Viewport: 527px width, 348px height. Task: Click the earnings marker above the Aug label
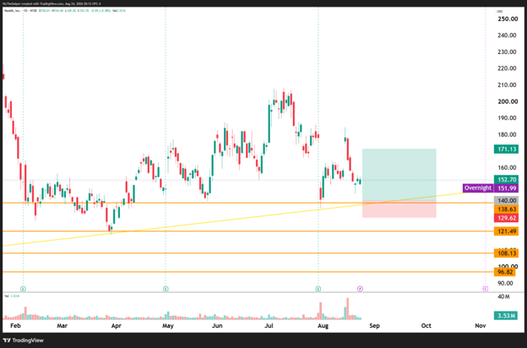[x=318, y=289]
